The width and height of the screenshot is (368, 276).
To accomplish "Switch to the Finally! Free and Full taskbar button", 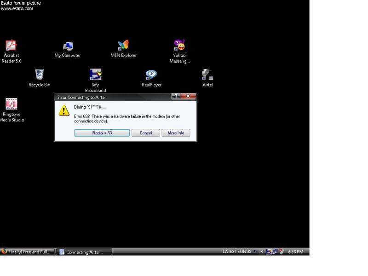I will (27, 252).
